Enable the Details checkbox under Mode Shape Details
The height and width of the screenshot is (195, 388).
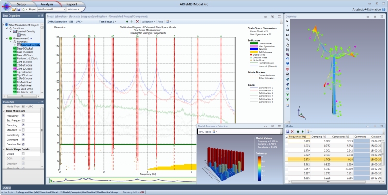tap(23, 154)
